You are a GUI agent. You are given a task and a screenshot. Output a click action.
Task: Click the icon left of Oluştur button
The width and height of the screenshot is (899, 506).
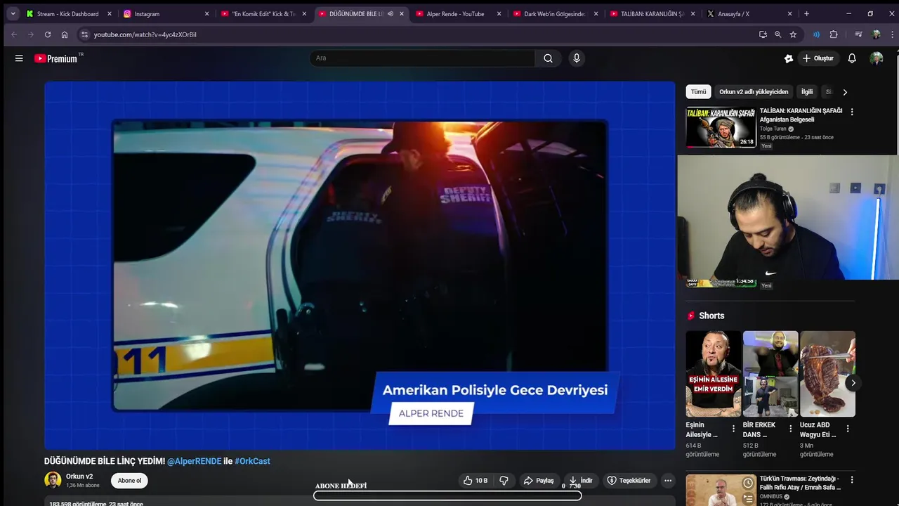[789, 58]
